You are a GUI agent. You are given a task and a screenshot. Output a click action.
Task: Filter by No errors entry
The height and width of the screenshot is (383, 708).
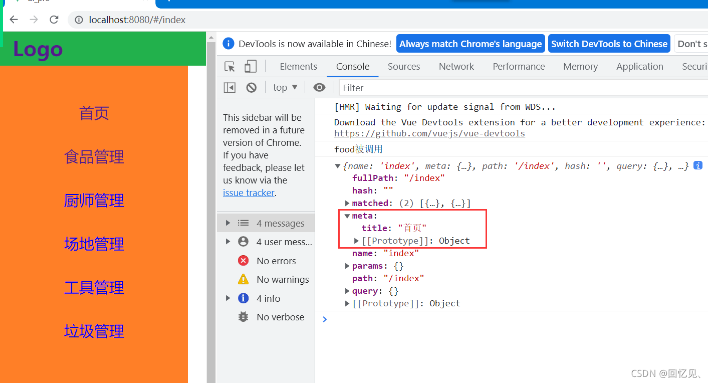[266, 261]
